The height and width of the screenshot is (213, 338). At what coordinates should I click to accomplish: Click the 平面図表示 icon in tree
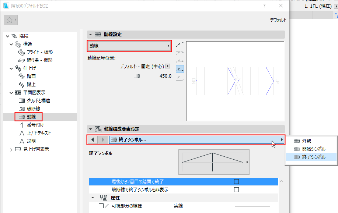pyautogui.click(x=18, y=93)
